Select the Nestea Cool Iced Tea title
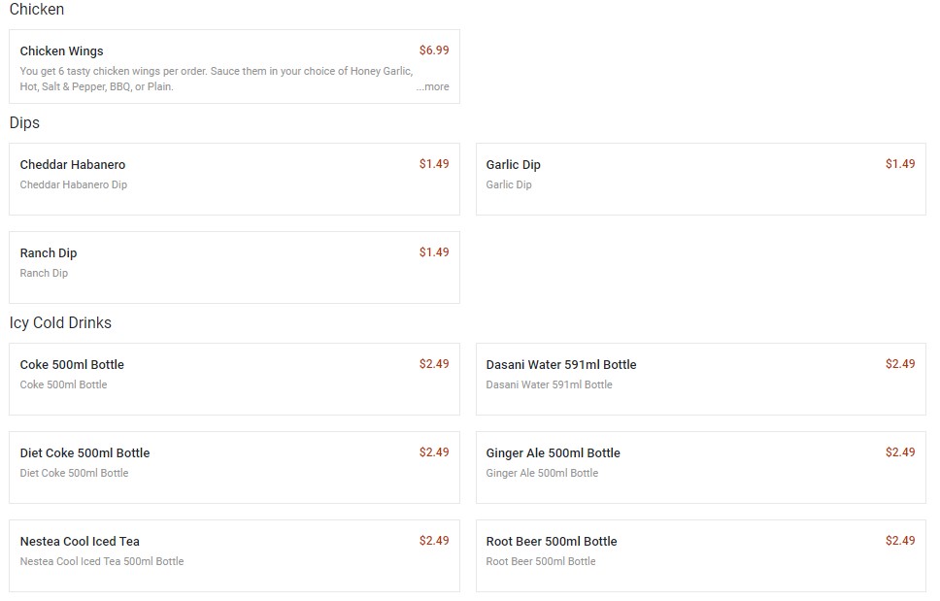The image size is (940, 601). click(80, 542)
